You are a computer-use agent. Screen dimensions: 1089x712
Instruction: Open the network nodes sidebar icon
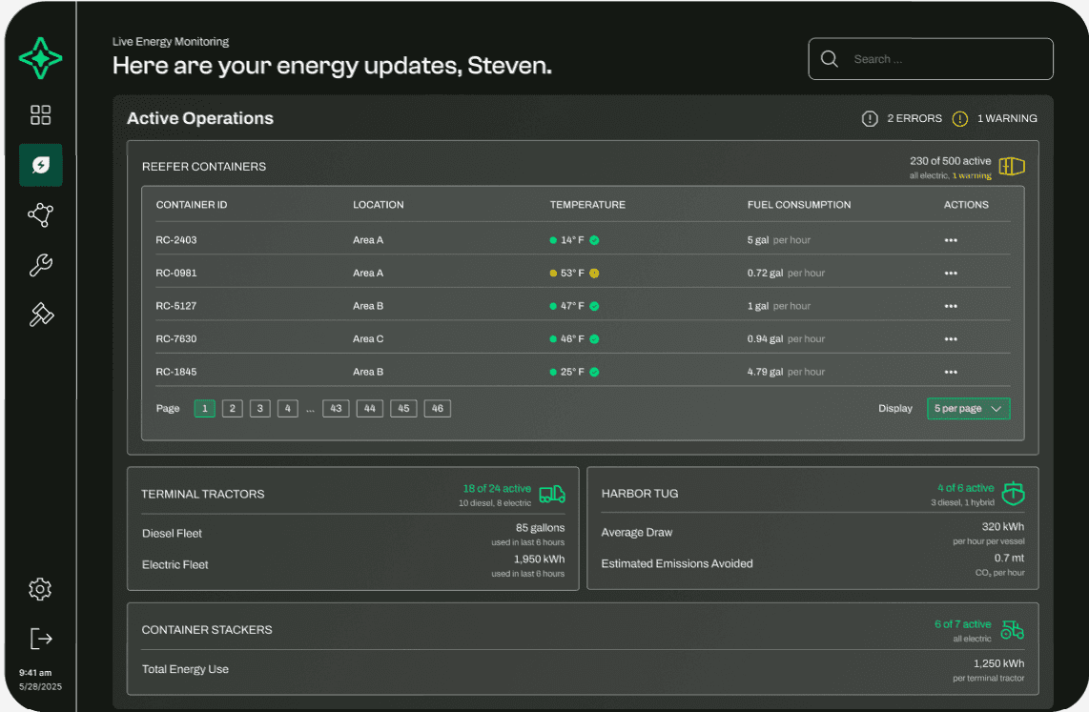pos(40,215)
